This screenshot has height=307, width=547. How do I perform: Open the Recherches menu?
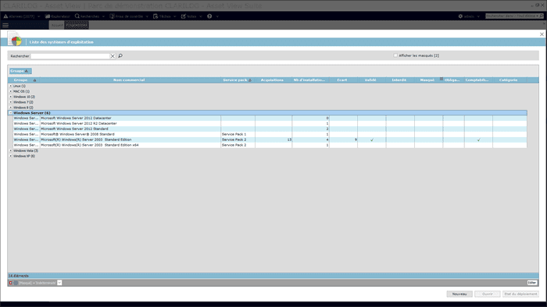[x=90, y=16]
